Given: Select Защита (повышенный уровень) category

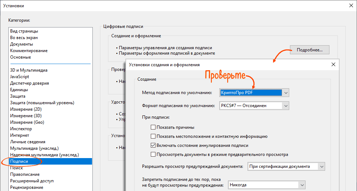Looking at the screenshot, I should (42, 103).
